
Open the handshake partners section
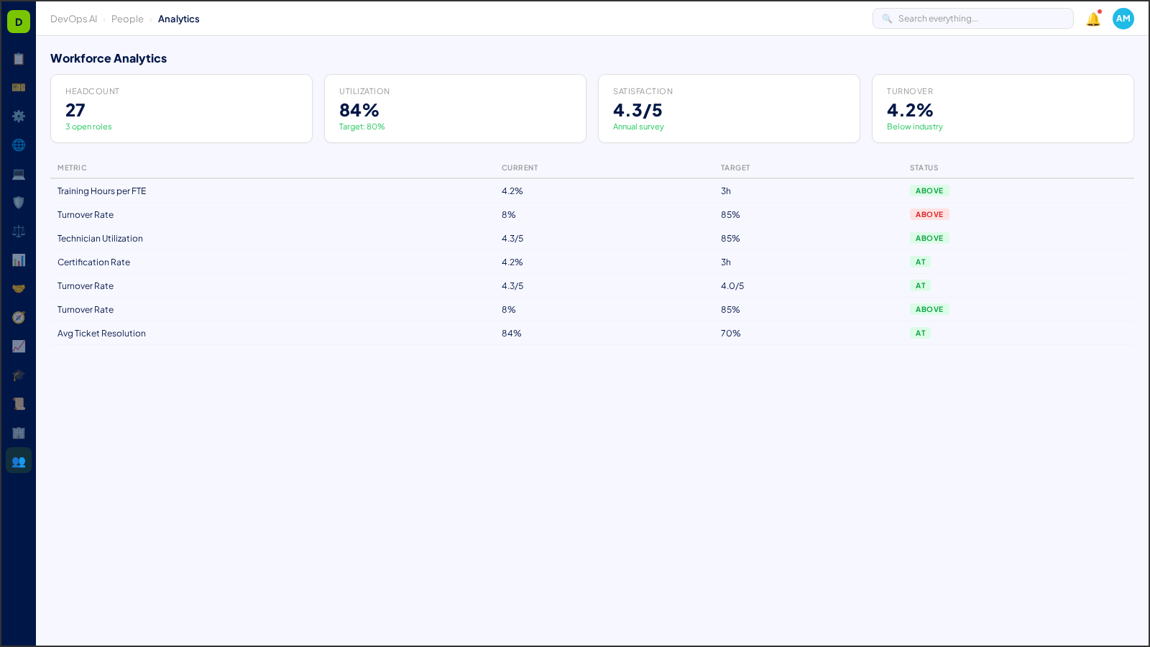pos(19,288)
